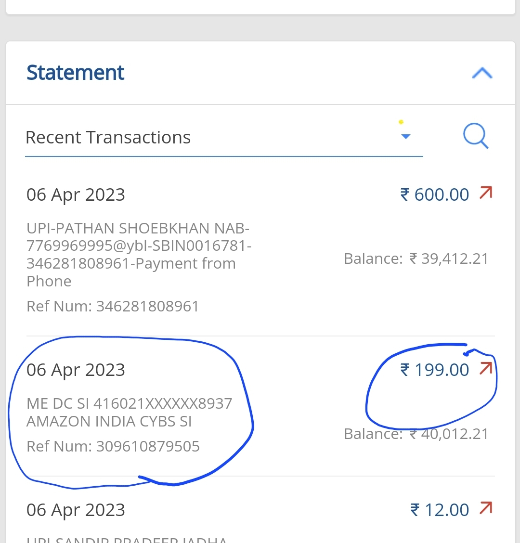Screen dimensions: 520x543
Task: Click the debit arrow beside ₹ 12.00
Action: (486, 508)
